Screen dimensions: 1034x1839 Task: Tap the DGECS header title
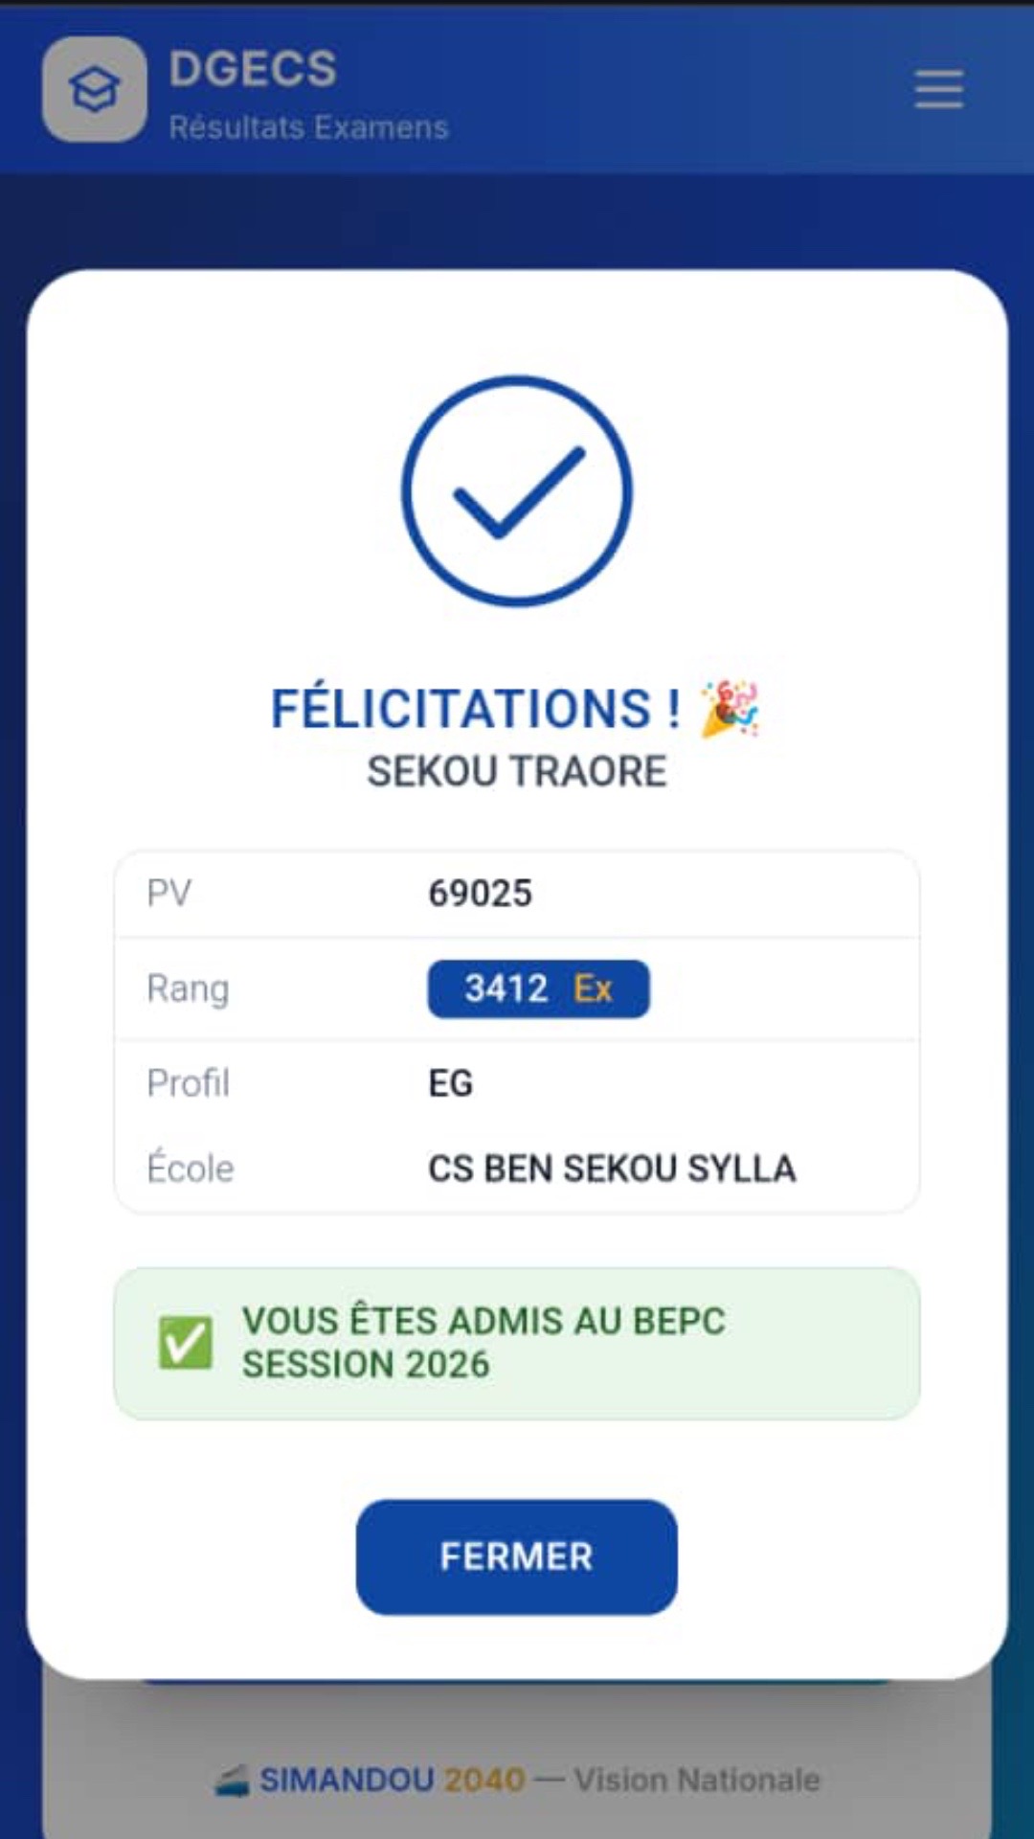pos(253,69)
